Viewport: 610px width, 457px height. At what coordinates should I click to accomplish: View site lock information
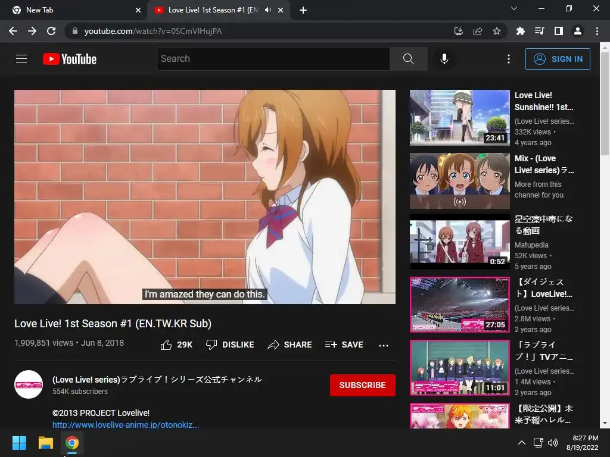click(x=75, y=31)
